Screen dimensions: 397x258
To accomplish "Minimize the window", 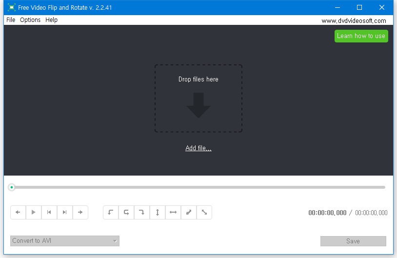I will tap(337, 7).
